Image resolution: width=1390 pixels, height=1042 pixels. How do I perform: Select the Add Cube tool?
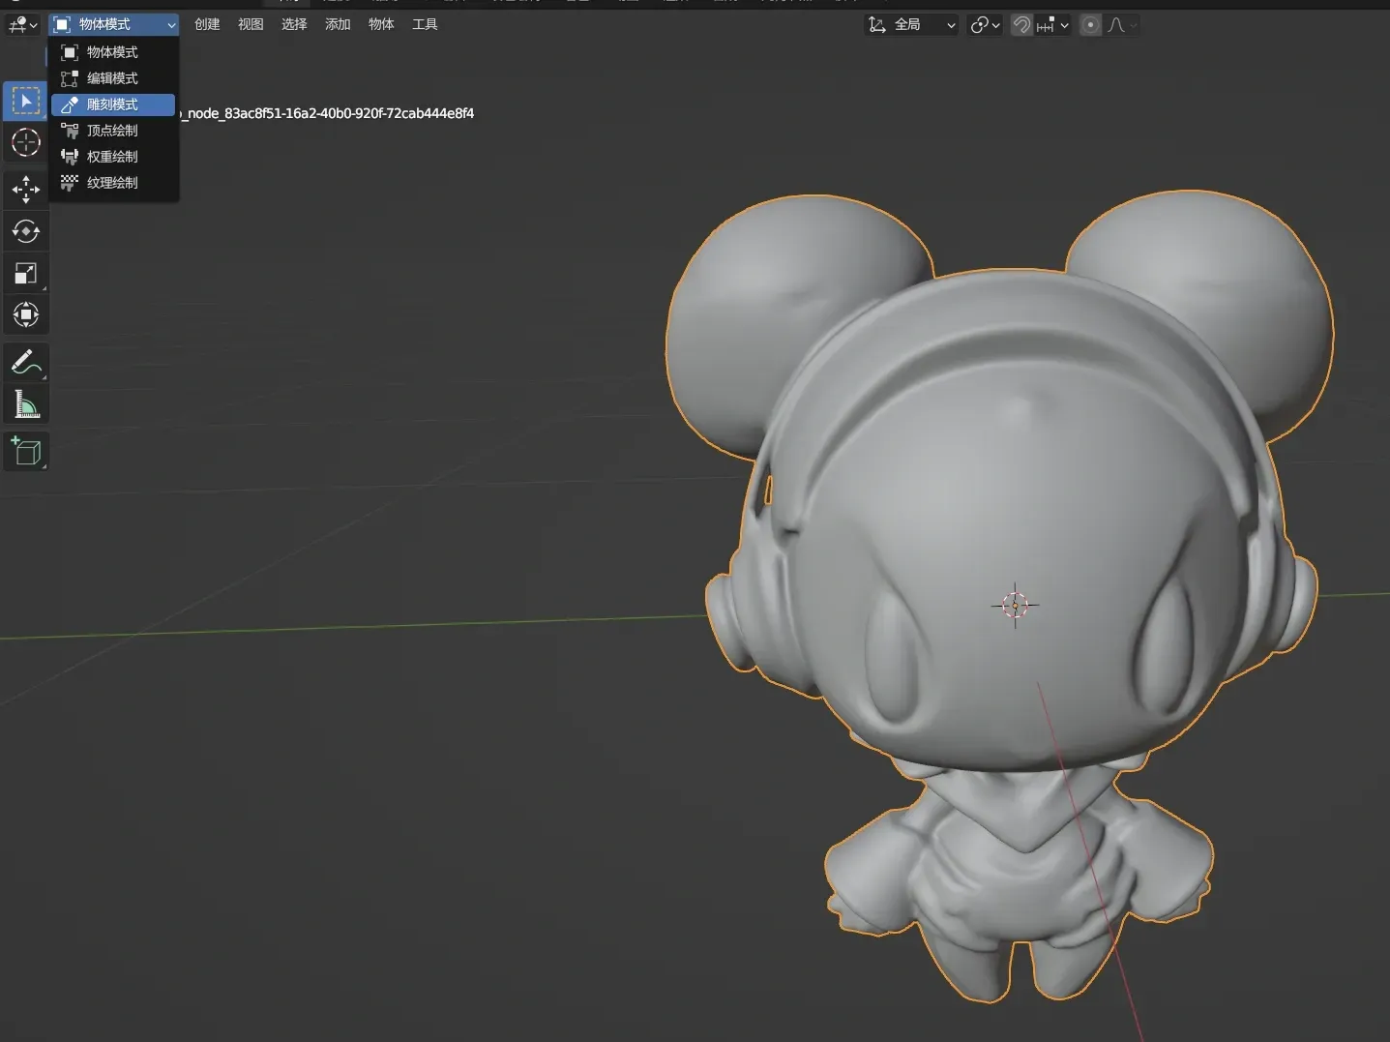coord(25,452)
